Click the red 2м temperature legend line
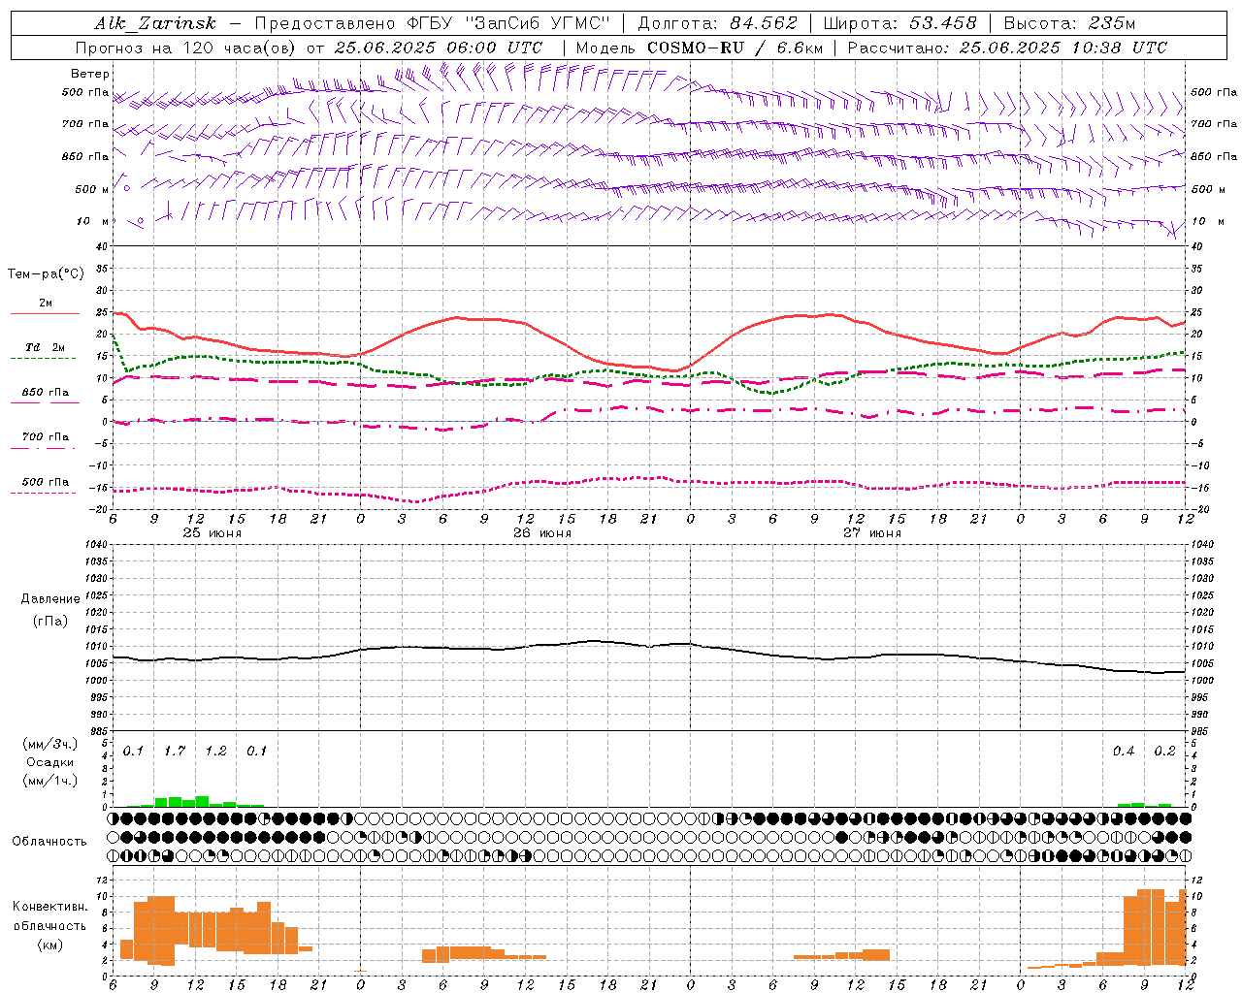Screen dimensions: 1242x993 (x=45, y=314)
